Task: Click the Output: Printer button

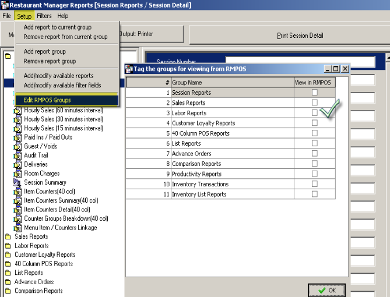Action: [x=152, y=34]
